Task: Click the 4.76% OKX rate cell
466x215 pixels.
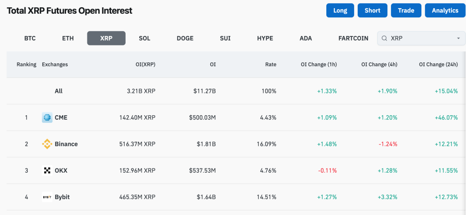Action: 268,170
